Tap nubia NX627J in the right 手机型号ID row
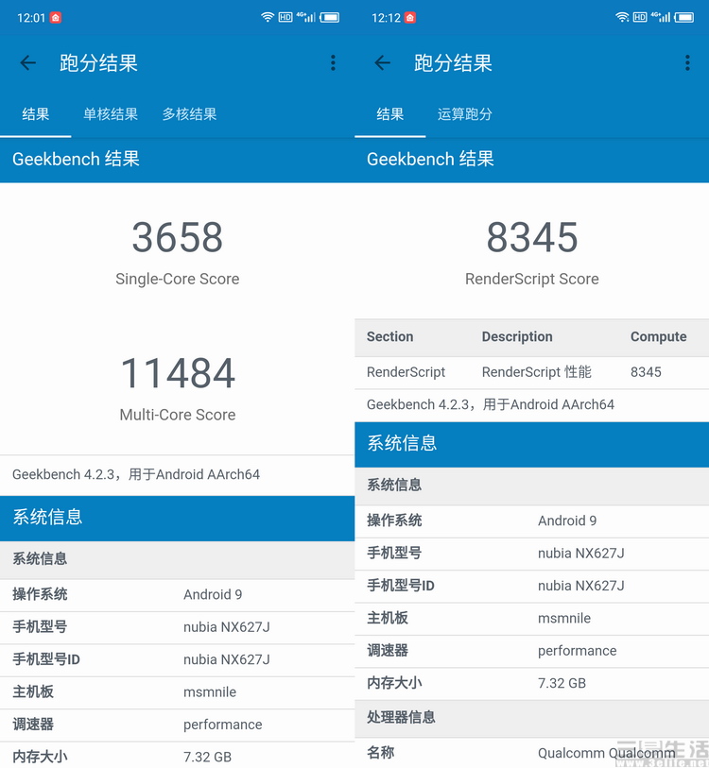Screen dimensions: 709x768 (x=581, y=586)
